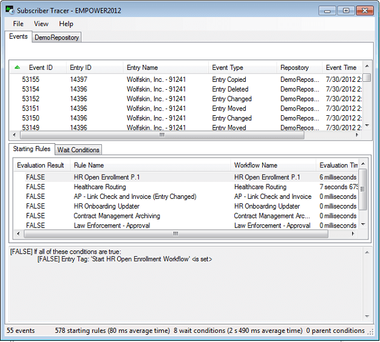Minimize the Subscriber Tracer window

coord(327,10)
